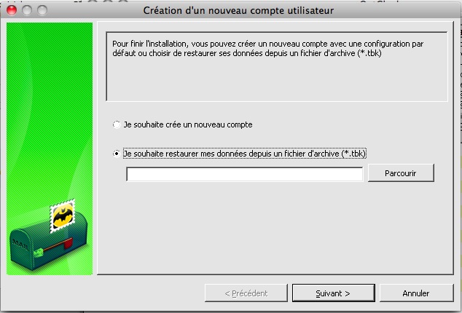Screen dimensions: 462x313
Task: Click the green mailbox illustration
Action: [49, 240]
